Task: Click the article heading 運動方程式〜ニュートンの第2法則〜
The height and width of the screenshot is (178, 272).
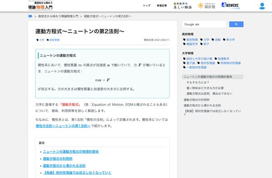Action: click(x=80, y=31)
